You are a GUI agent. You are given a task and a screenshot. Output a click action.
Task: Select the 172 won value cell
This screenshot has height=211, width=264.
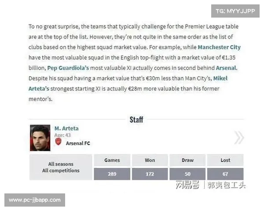click(150, 174)
